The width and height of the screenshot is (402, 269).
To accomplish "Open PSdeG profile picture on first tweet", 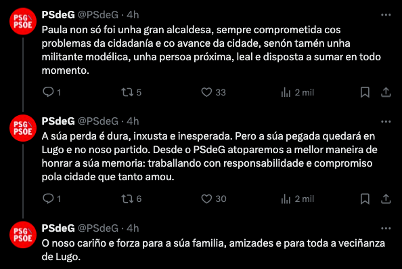I will click(x=23, y=21).
